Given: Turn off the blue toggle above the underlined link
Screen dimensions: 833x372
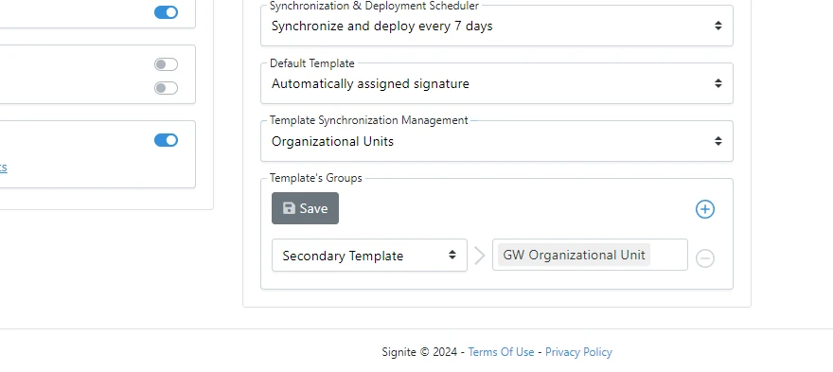Looking at the screenshot, I should pyautogui.click(x=167, y=140).
